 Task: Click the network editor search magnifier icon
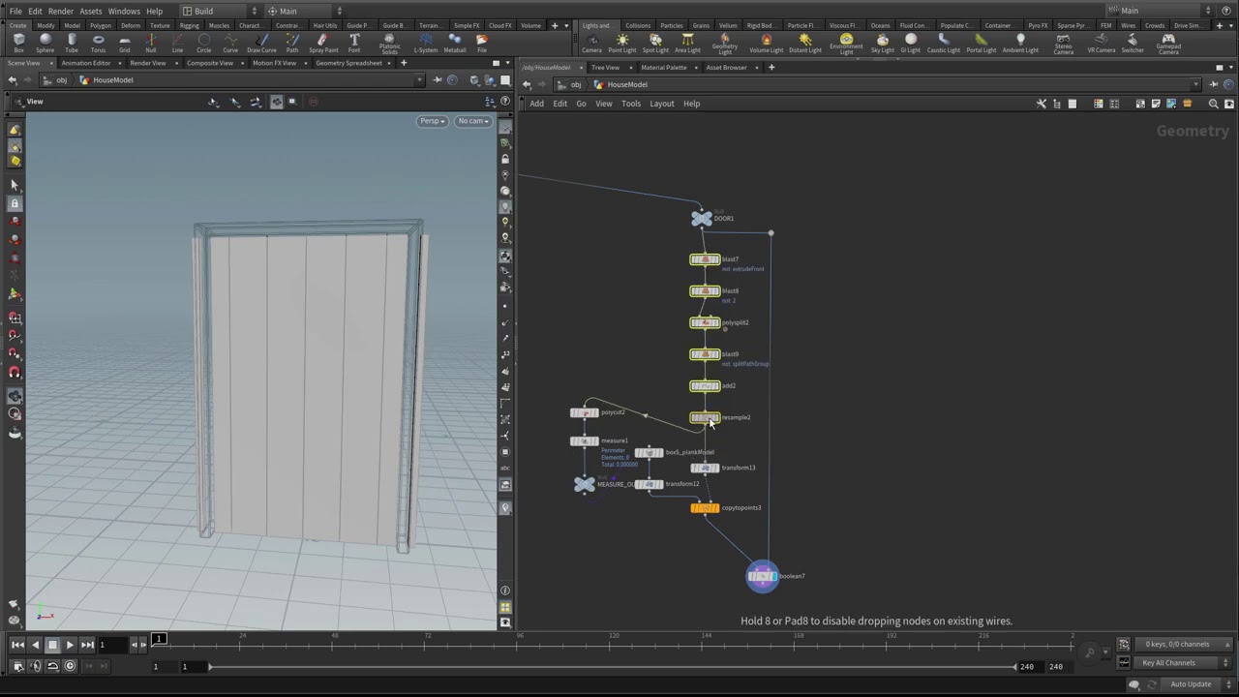tap(1214, 104)
